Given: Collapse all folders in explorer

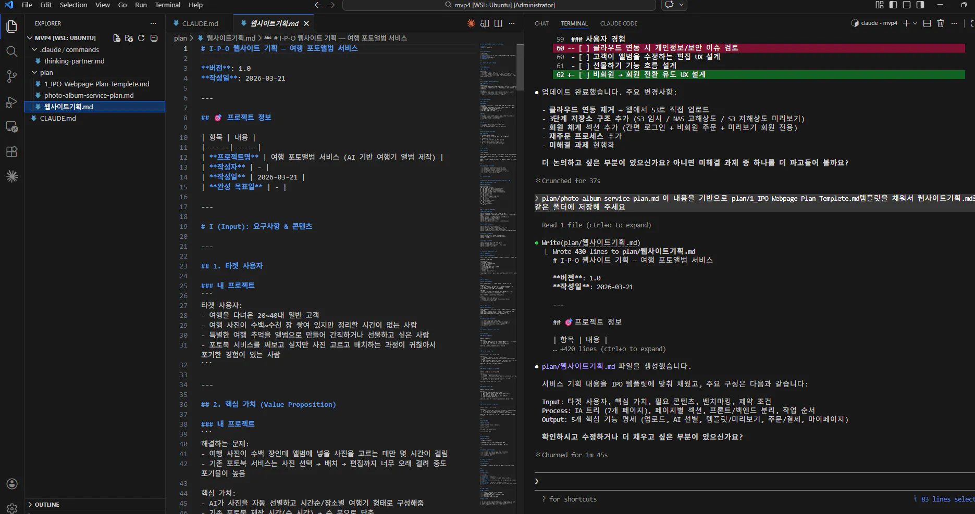Looking at the screenshot, I should (x=154, y=38).
